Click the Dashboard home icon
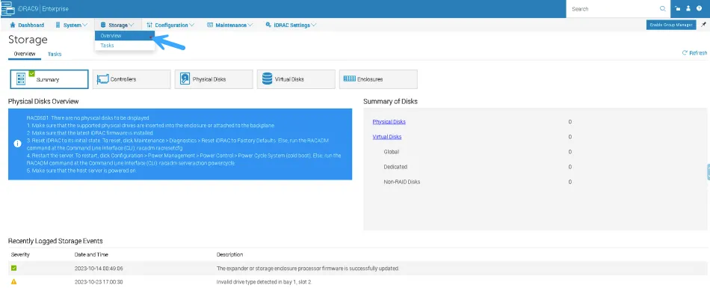 pos(13,25)
